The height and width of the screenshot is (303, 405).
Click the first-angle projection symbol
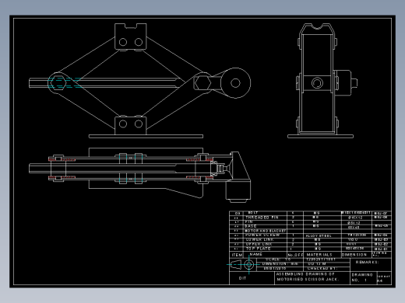pyautogui.click(x=242, y=265)
